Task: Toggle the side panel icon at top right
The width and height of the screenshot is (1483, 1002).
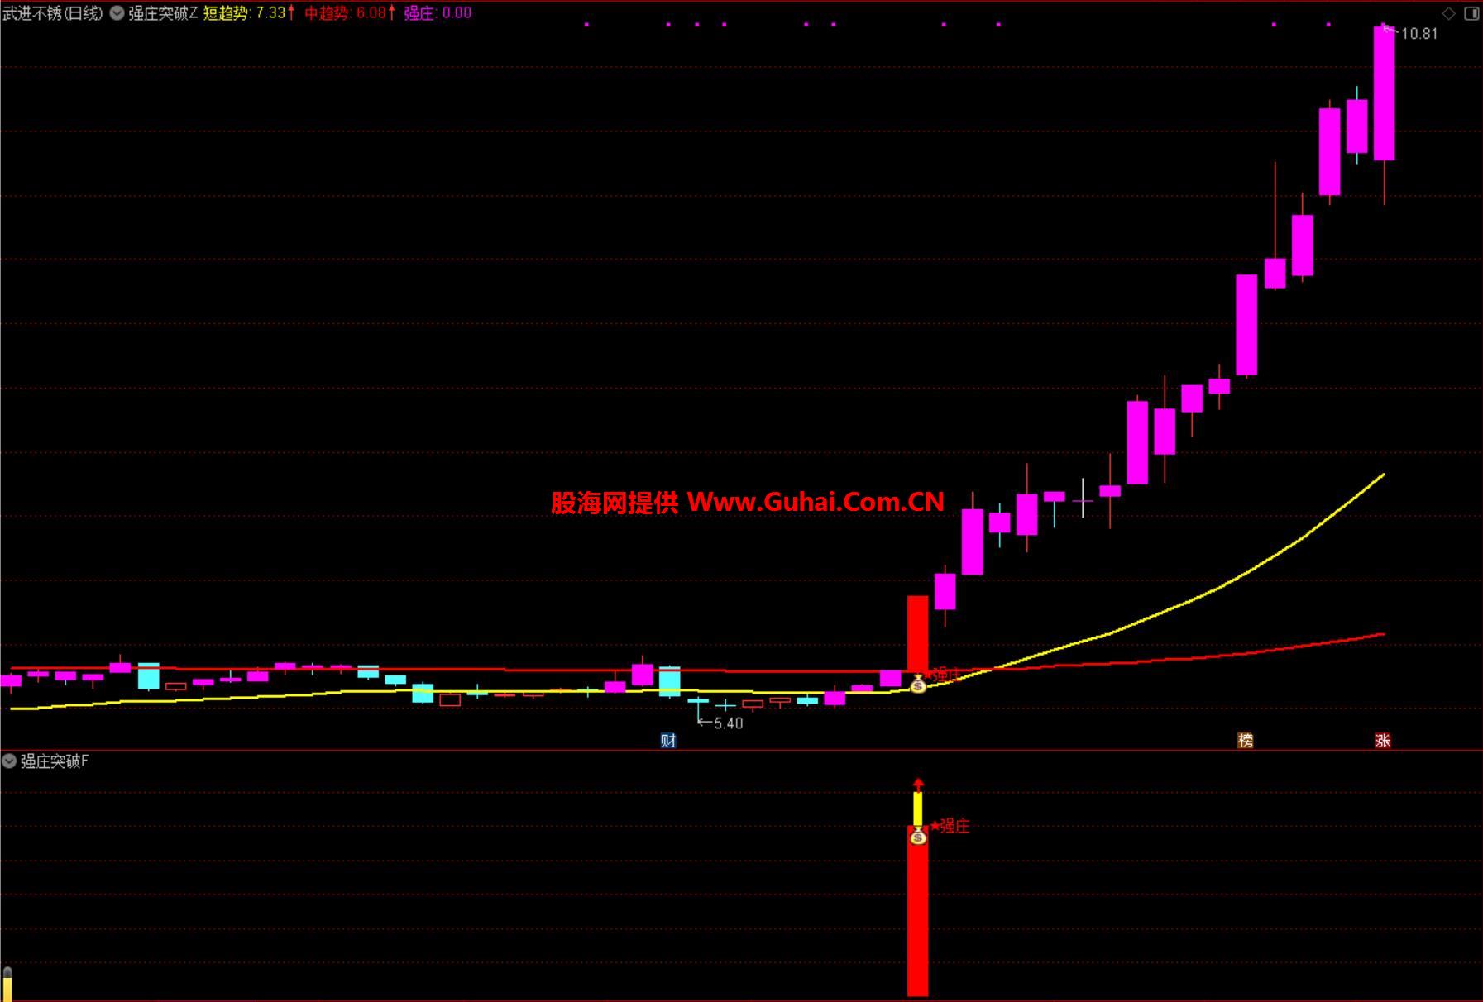Action: pyautogui.click(x=1471, y=13)
